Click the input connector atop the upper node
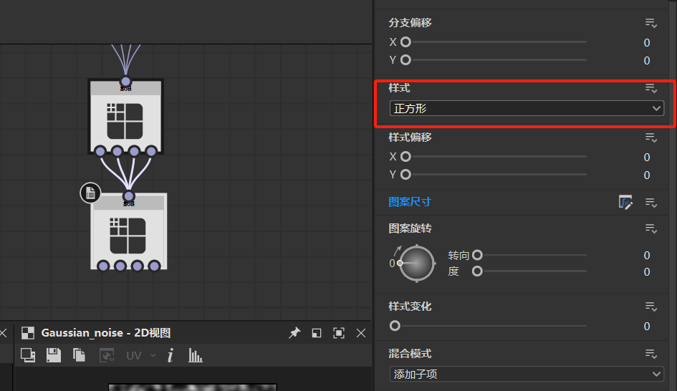 125,81
